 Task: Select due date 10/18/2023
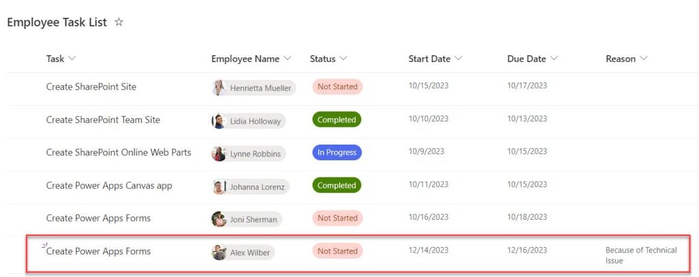tap(527, 217)
